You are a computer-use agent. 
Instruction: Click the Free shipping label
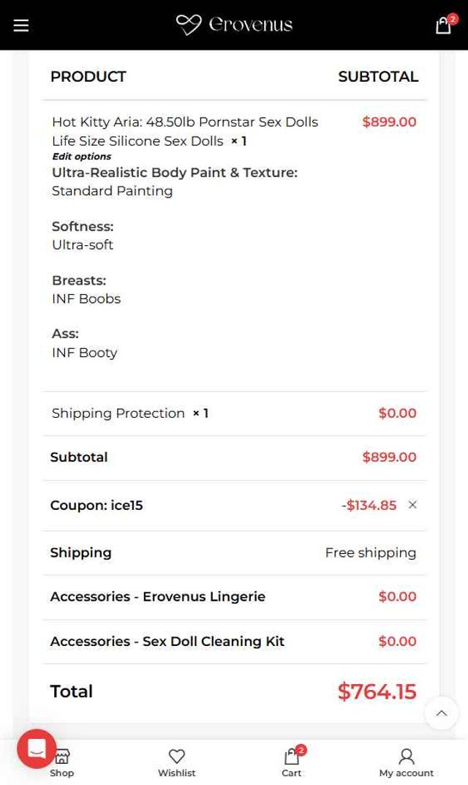point(370,552)
